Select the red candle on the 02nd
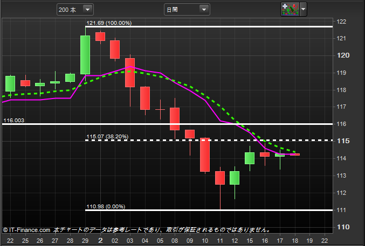The width and height of the screenshot is (365, 246). (x=115, y=50)
